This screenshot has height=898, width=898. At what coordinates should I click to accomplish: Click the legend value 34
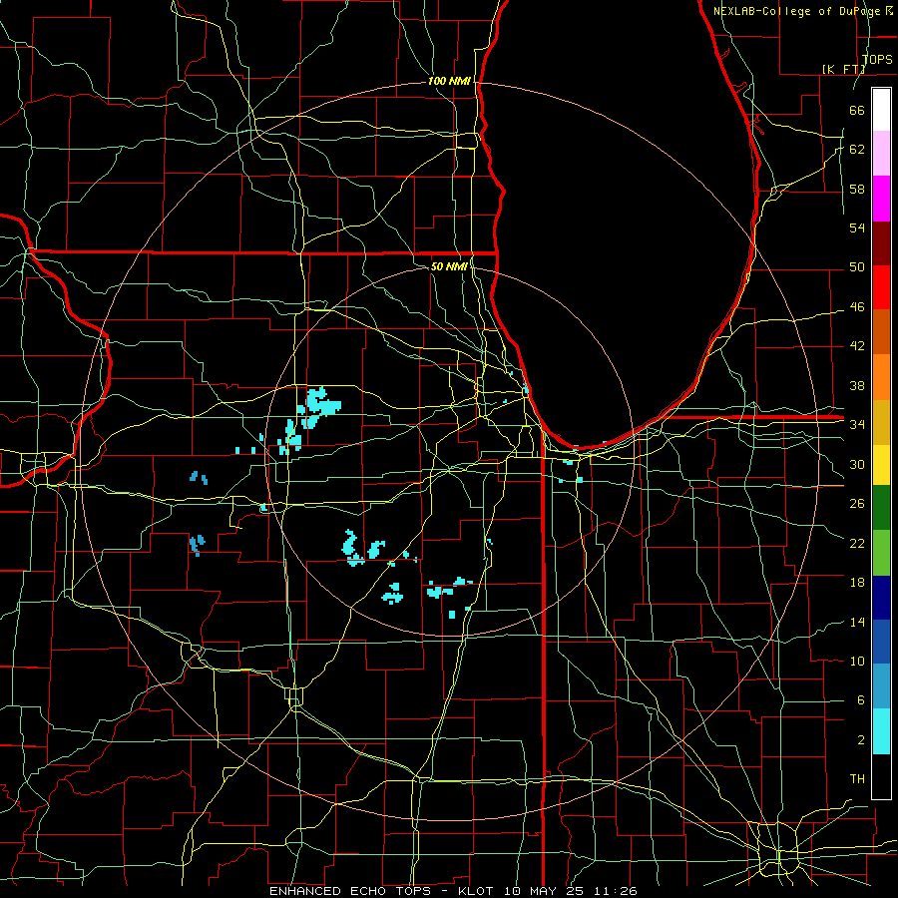[857, 425]
